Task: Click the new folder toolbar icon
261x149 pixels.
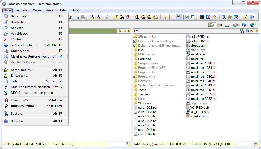Action: coord(115,17)
